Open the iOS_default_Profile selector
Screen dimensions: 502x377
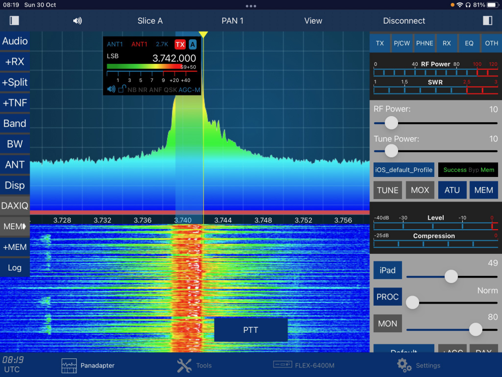(404, 170)
